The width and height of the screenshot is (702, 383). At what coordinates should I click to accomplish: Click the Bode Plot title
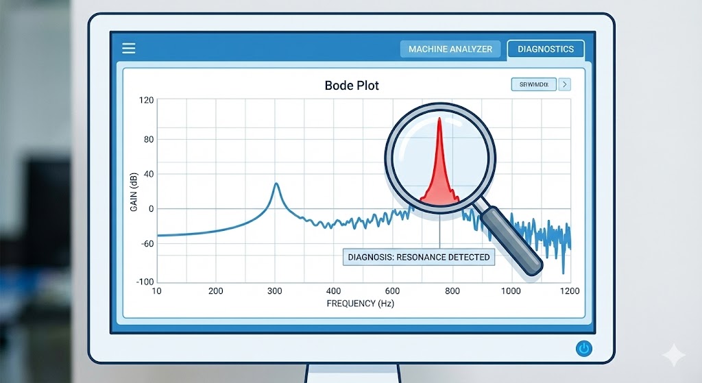(x=351, y=86)
